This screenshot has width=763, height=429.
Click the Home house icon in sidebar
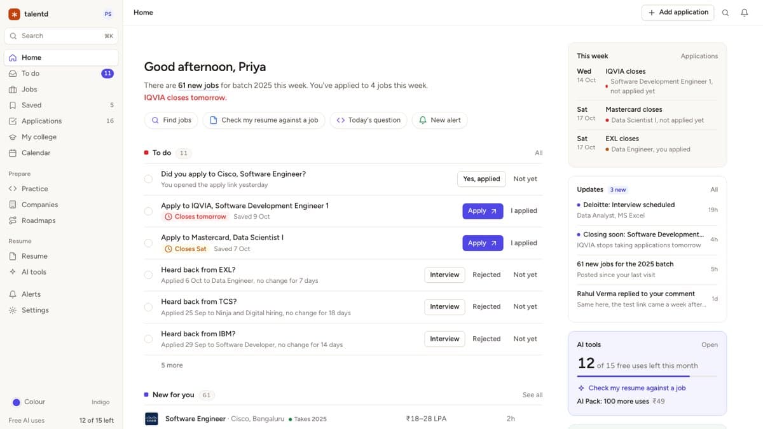tap(13, 57)
